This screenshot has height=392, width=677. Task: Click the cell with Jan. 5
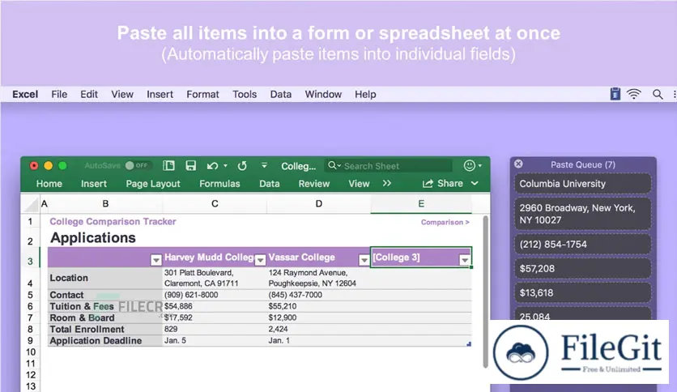pyautogui.click(x=215, y=341)
